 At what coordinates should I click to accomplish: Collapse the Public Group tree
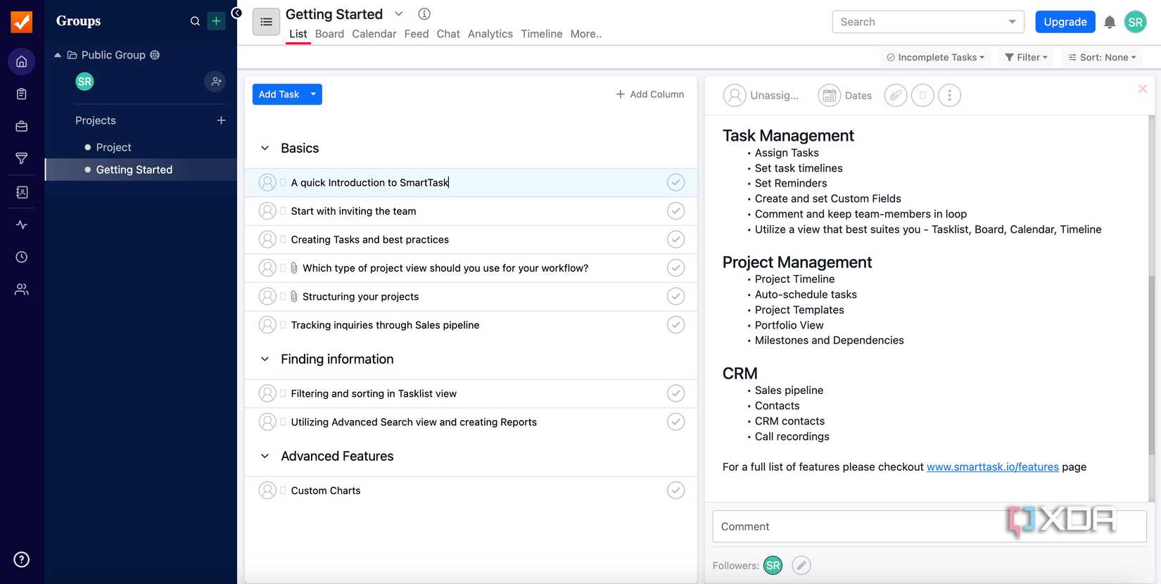pyautogui.click(x=58, y=55)
